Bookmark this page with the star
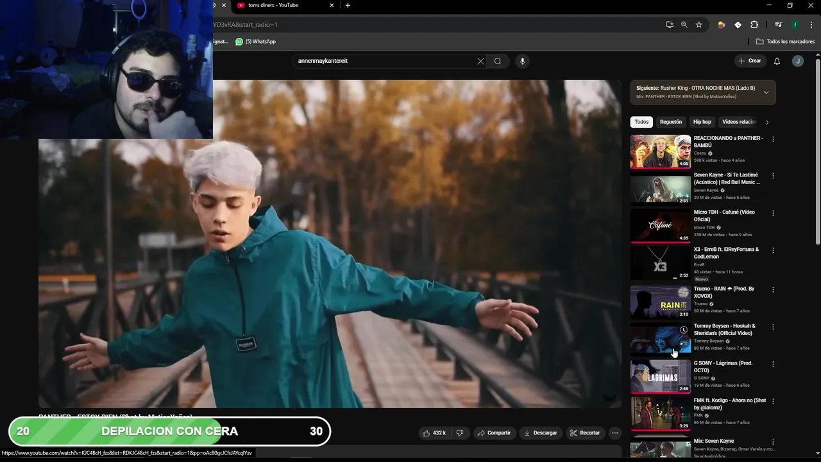The width and height of the screenshot is (821, 462). pos(699,24)
